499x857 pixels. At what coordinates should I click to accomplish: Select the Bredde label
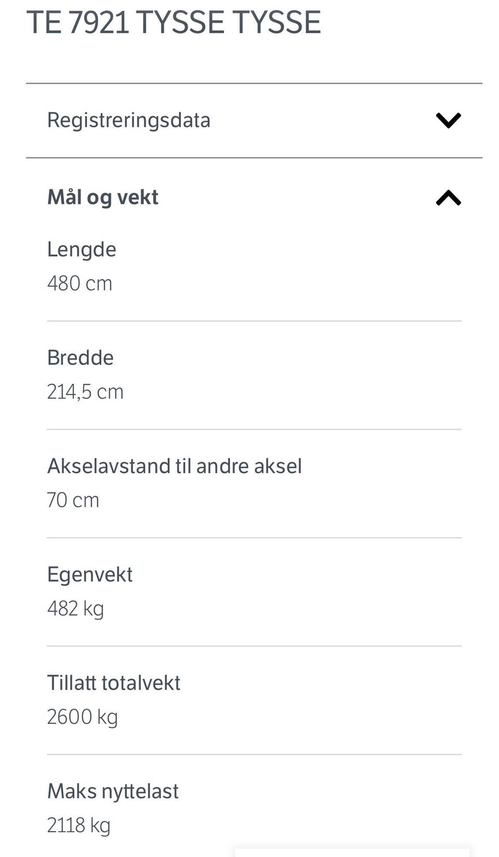click(x=81, y=358)
